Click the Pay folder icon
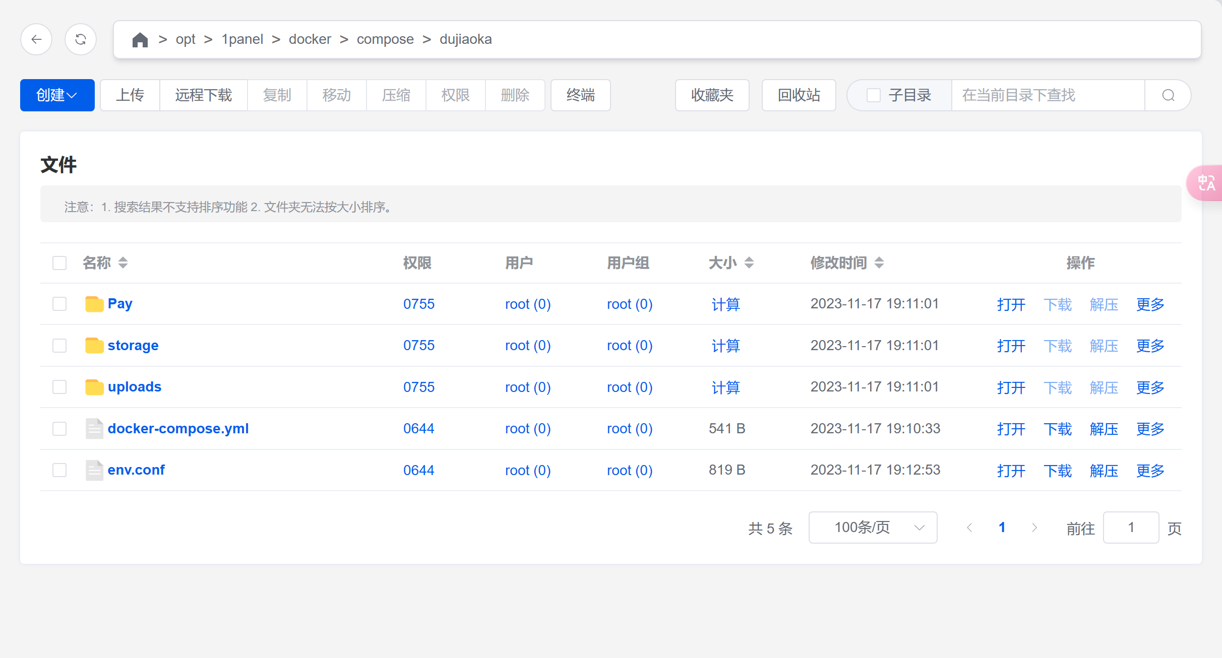Image resolution: width=1222 pixels, height=658 pixels. 94,304
